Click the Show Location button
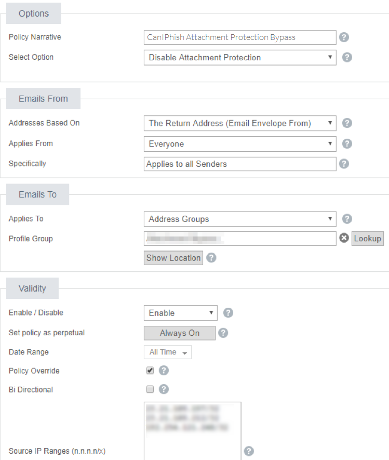Viewport: 389px width, 460px height. coord(173,257)
